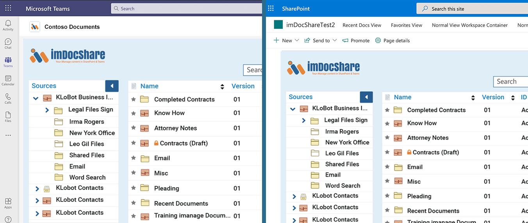
Task: Open Apps in the Teams sidebar
Action: point(8,203)
